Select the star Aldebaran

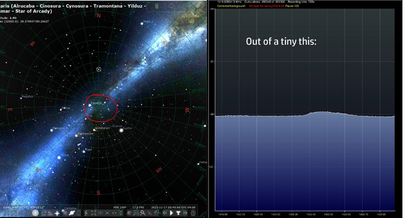(95, 130)
